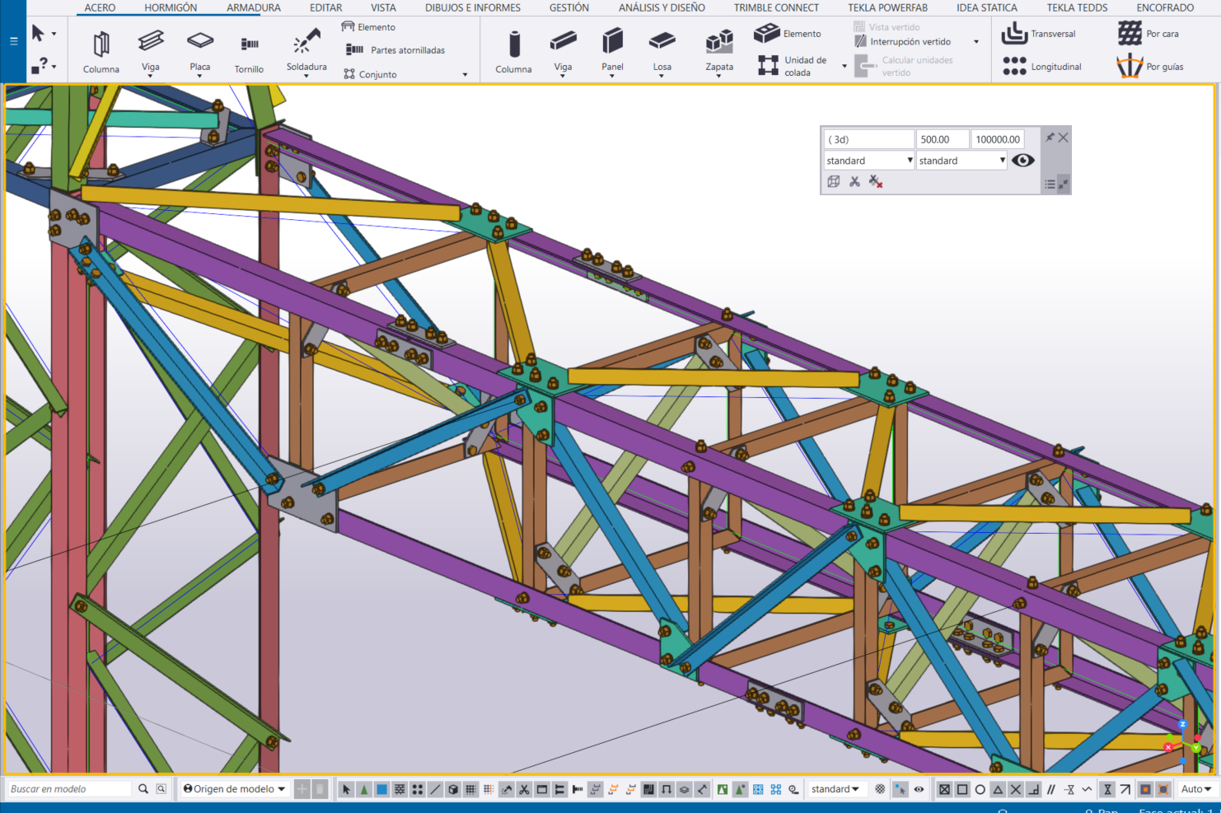
Task: Click the Partes atornilladas button
Action: [x=395, y=50]
